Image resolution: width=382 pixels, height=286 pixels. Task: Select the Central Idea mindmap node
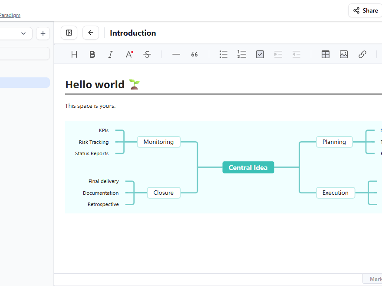tap(248, 167)
